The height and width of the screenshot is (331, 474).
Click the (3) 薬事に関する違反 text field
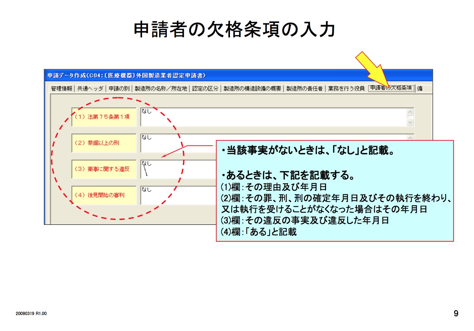[x=178, y=169]
